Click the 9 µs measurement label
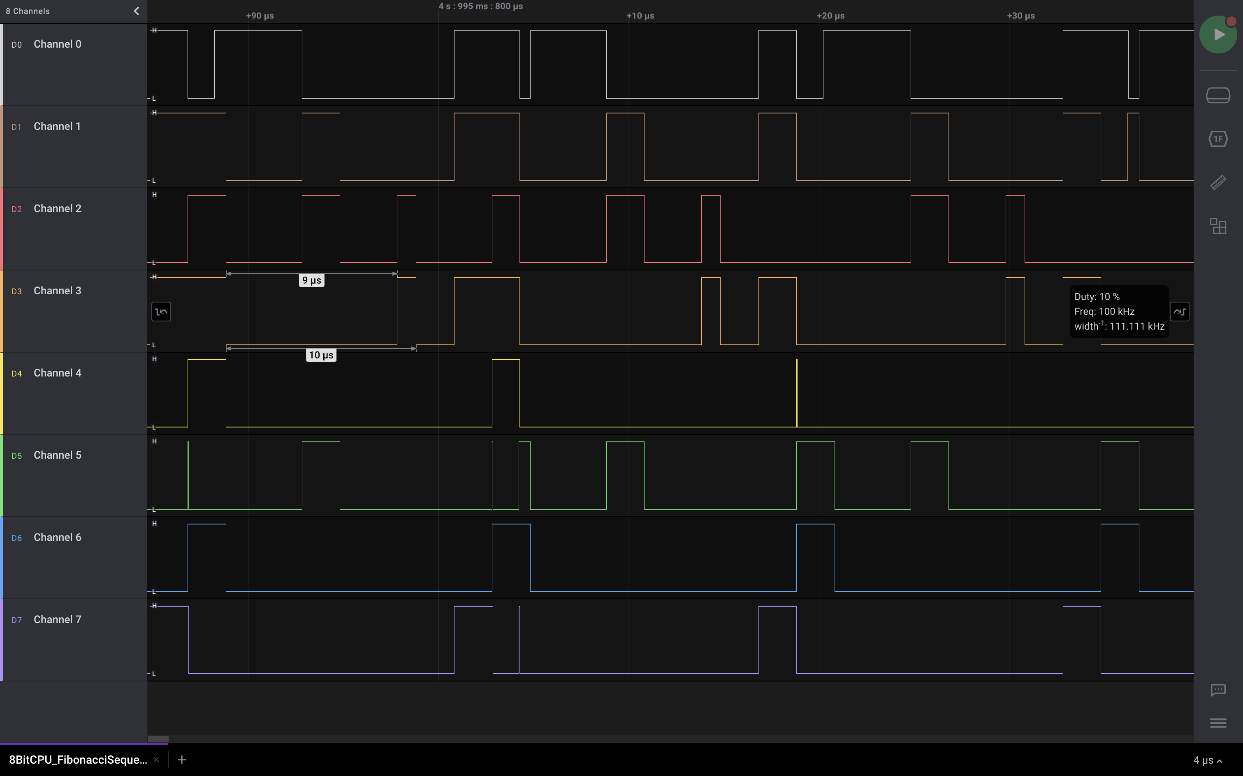 (312, 280)
